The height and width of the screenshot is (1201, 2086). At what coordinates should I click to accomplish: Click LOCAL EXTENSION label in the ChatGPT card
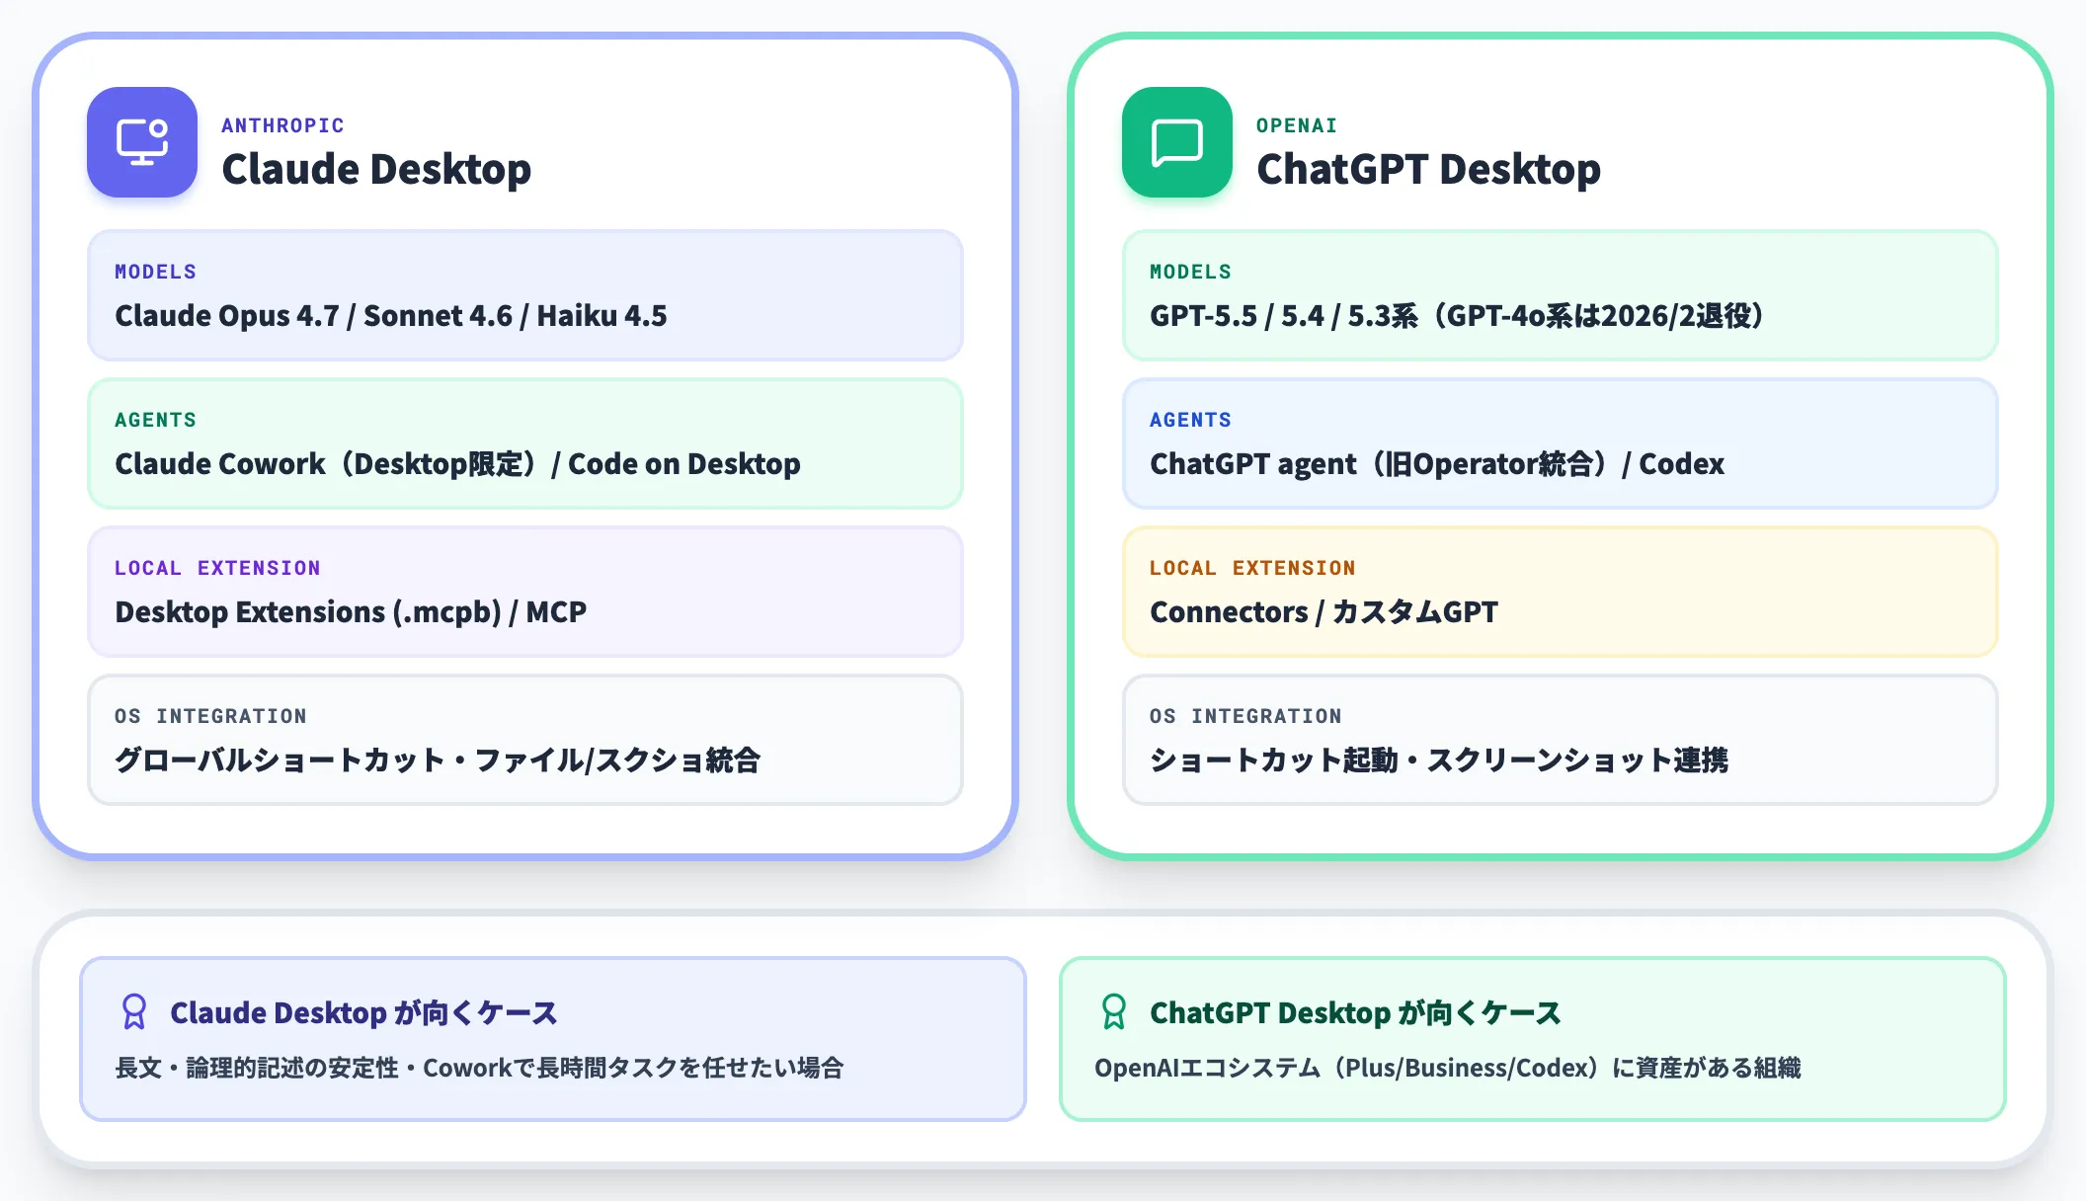(x=1252, y=568)
